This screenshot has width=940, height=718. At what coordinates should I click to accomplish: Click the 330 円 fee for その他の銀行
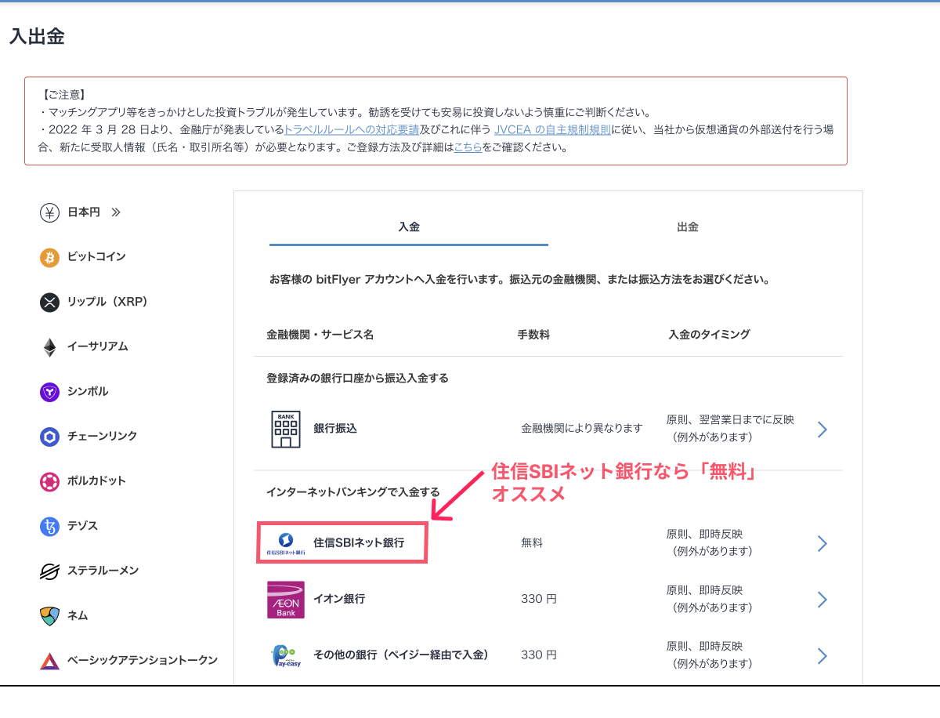539,655
